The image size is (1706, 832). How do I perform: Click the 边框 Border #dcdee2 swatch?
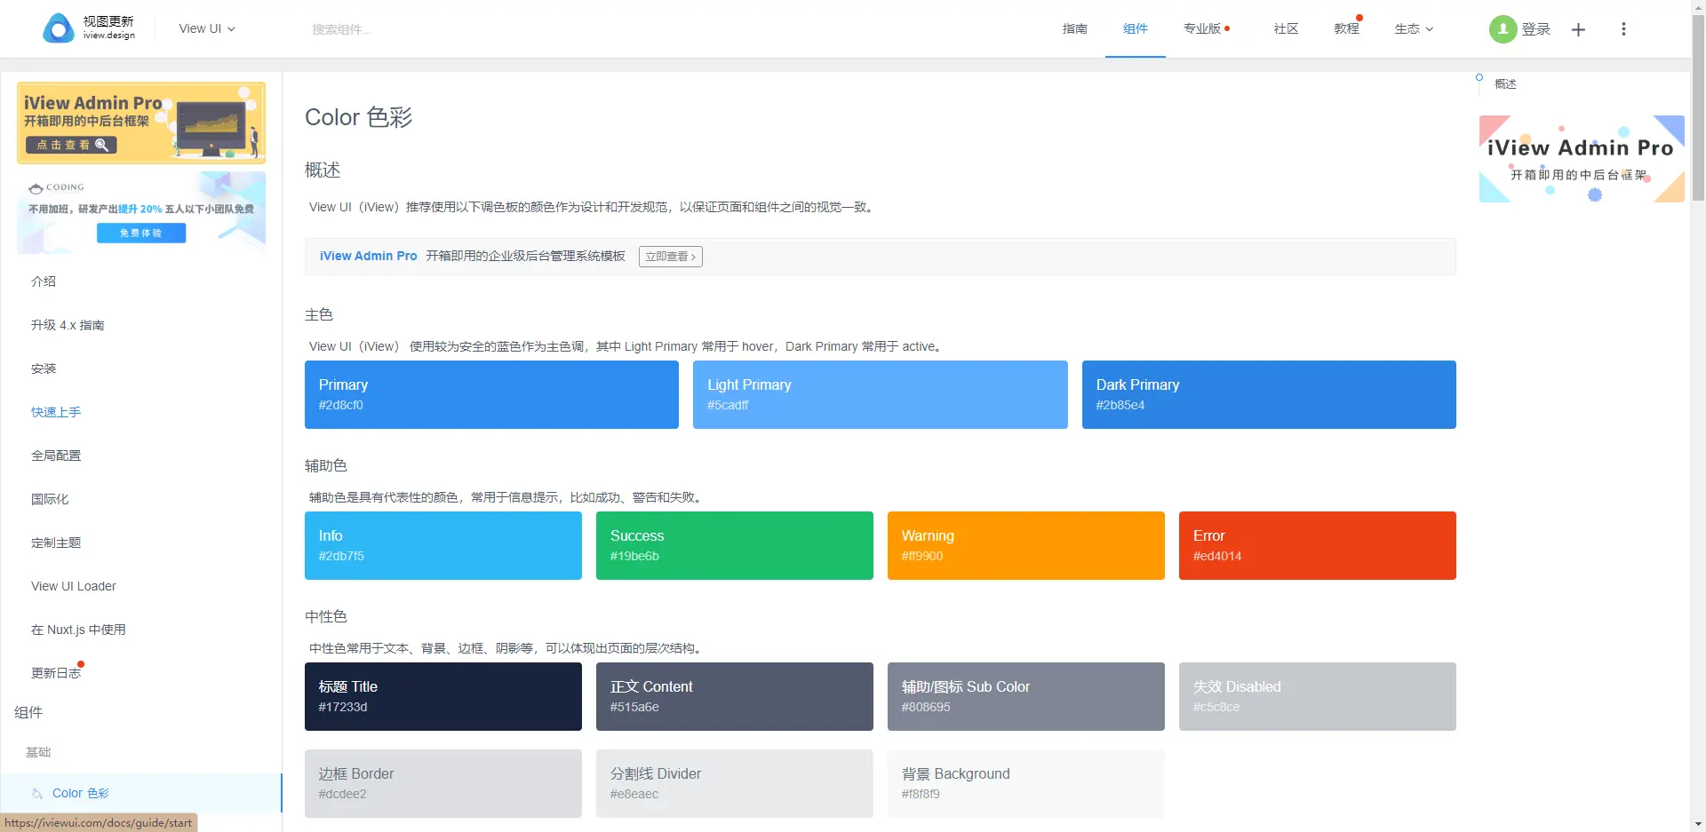coord(443,783)
